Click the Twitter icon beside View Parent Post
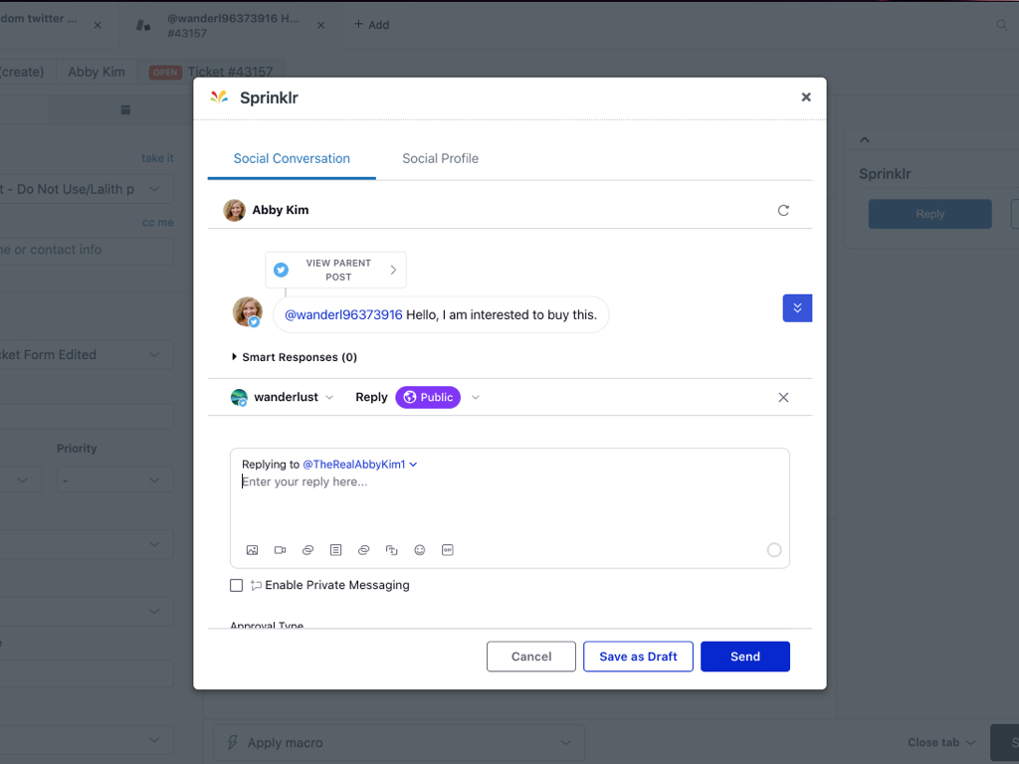The image size is (1019, 764). (281, 270)
